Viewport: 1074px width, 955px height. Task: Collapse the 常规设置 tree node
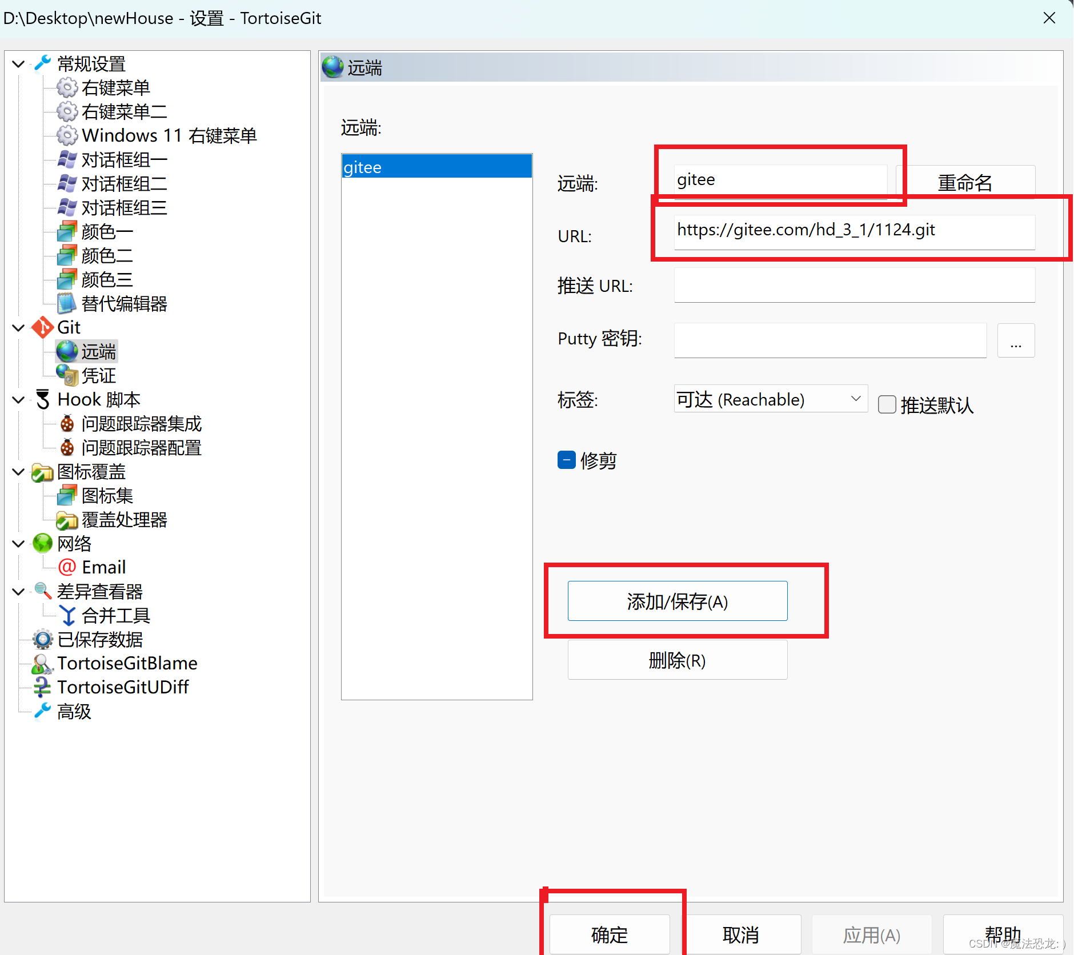click(x=18, y=63)
